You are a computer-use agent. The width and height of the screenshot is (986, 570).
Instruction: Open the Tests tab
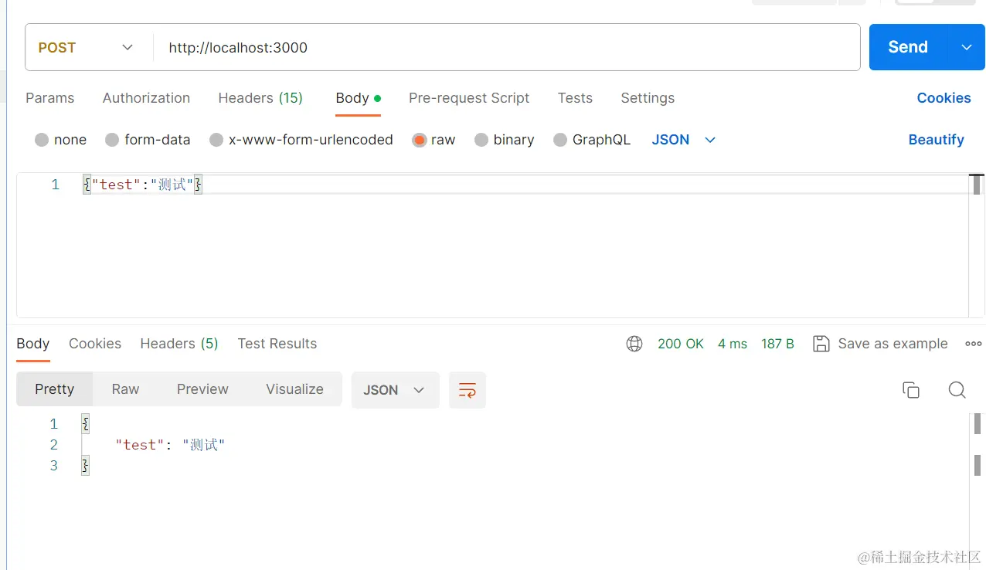tap(575, 98)
